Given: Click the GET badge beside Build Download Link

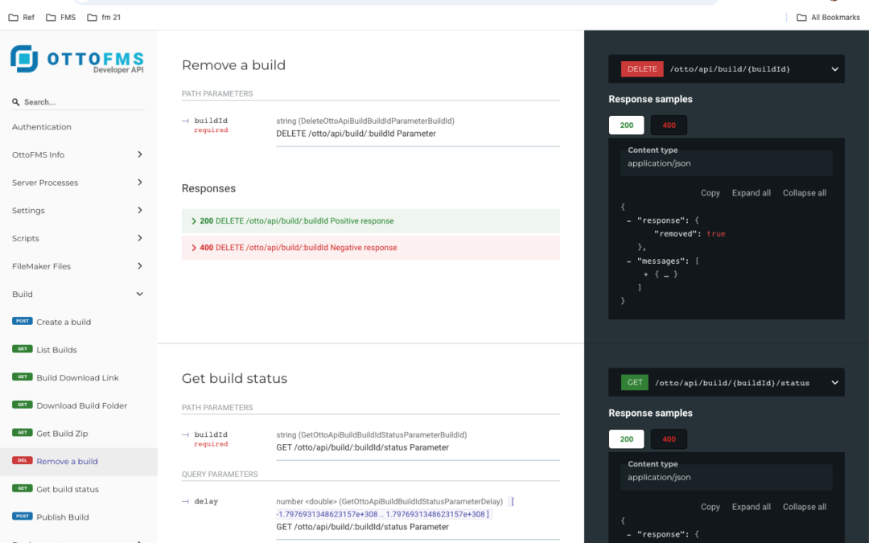Looking at the screenshot, I should coord(23,376).
